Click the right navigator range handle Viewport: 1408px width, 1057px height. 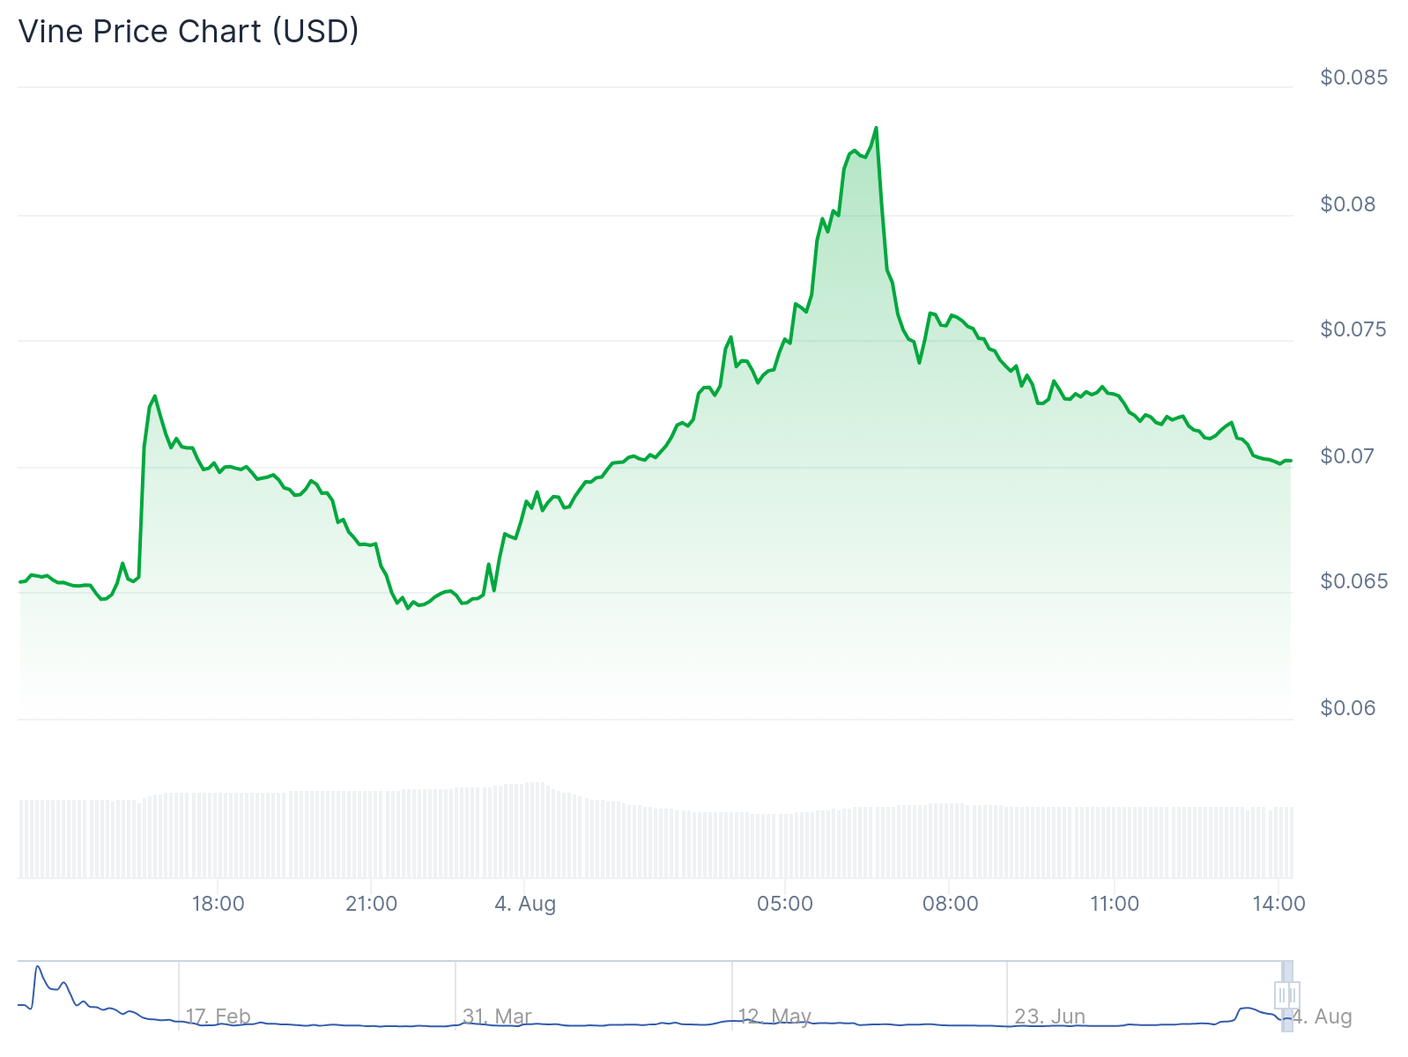pyautogui.click(x=1294, y=995)
